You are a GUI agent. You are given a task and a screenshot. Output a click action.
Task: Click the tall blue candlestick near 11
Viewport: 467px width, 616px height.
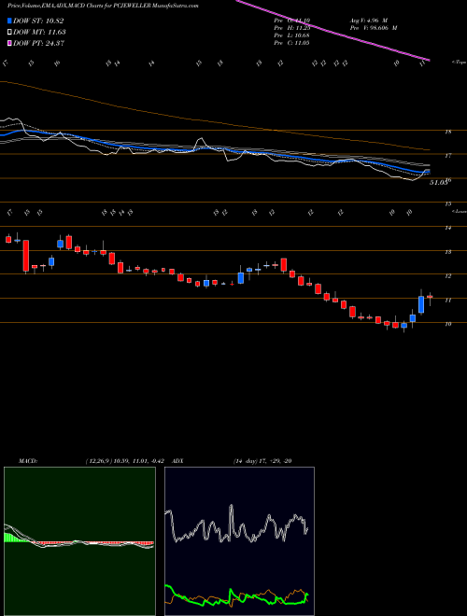point(421,303)
